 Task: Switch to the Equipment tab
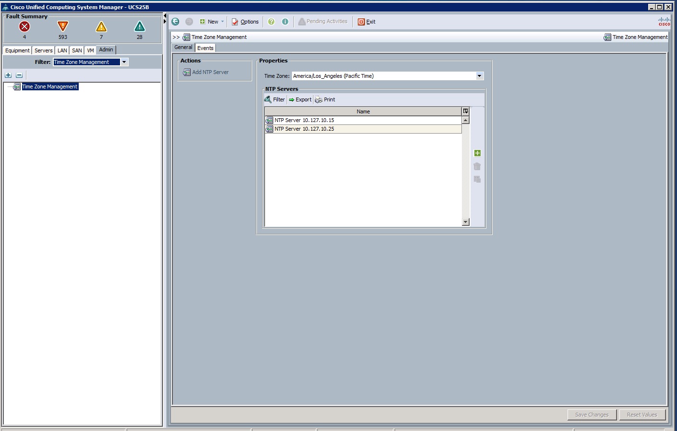pos(17,50)
